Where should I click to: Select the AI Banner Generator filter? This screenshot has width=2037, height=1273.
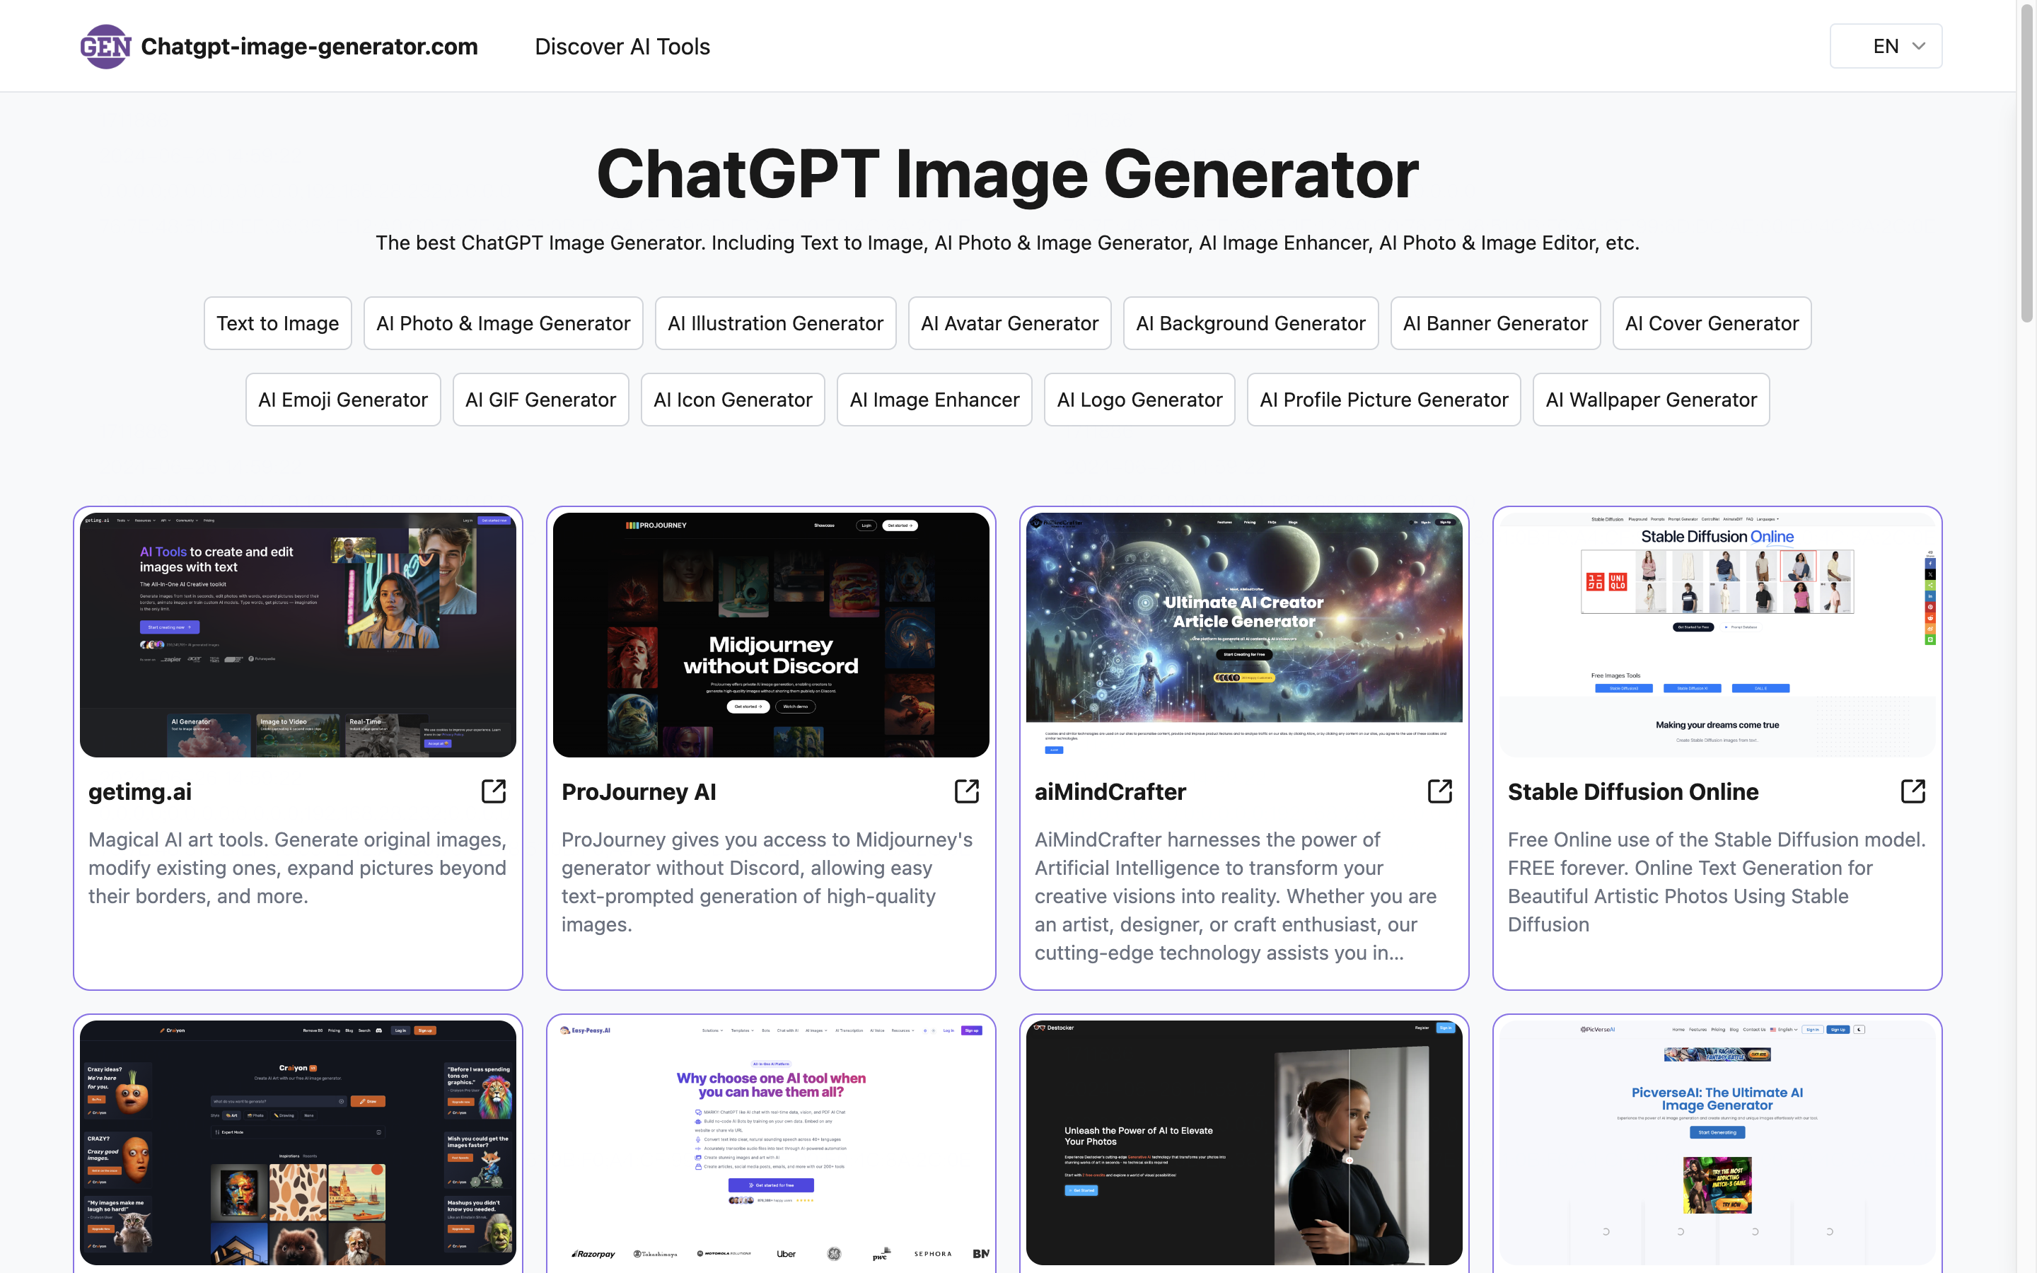coord(1495,322)
